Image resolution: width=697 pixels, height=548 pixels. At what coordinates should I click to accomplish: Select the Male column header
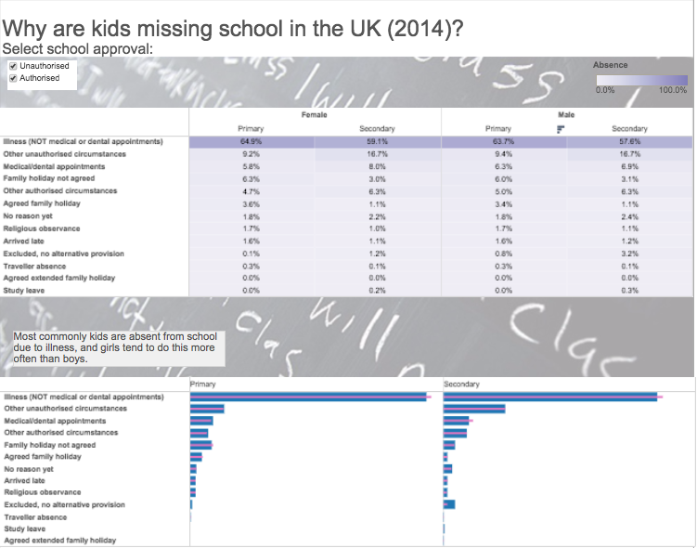coord(566,114)
